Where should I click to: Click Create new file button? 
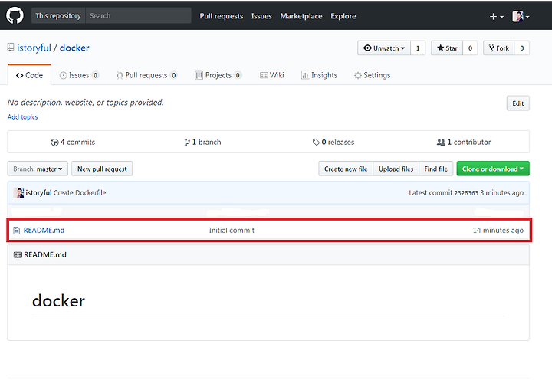[346, 169]
